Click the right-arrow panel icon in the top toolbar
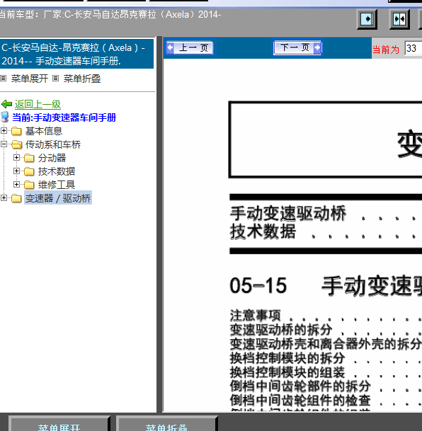This screenshot has height=431, width=422. tap(367, 19)
